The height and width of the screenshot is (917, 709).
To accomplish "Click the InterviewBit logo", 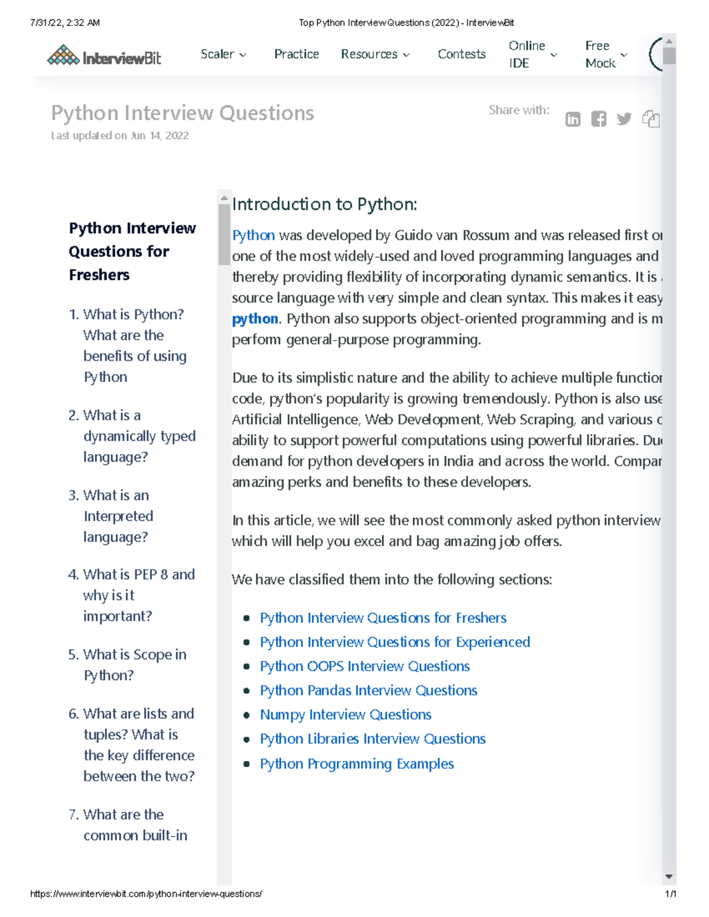I will point(104,56).
